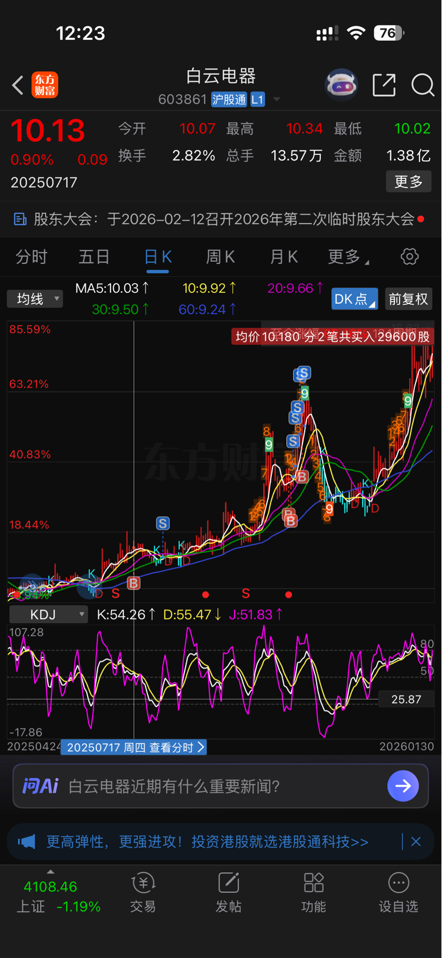This screenshot has width=442, height=958.
Task: Expand the 更多 period dropdown tab
Action: [x=349, y=257]
